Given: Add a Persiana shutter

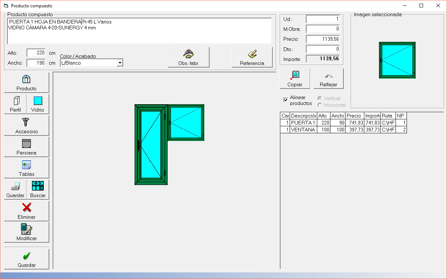Looking at the screenshot, I should pos(26,146).
